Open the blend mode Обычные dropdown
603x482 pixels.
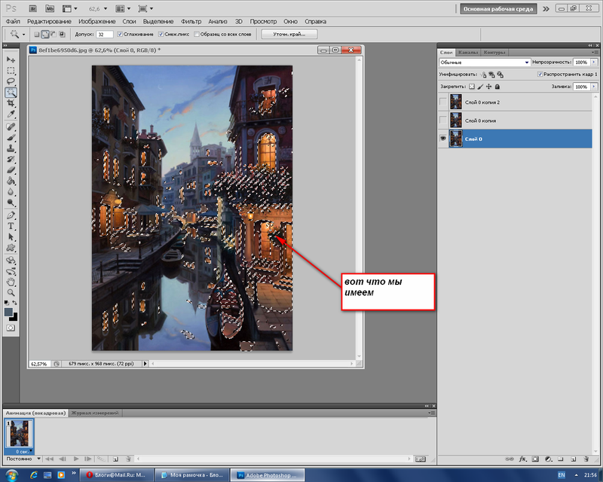click(x=485, y=63)
